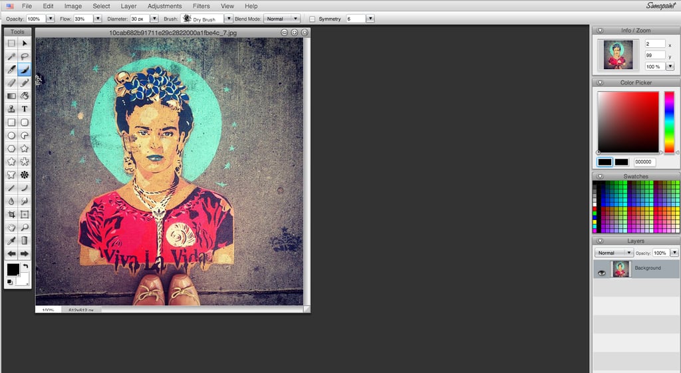Collapse the Color Picker panel
The width and height of the screenshot is (681, 373).
point(601,82)
